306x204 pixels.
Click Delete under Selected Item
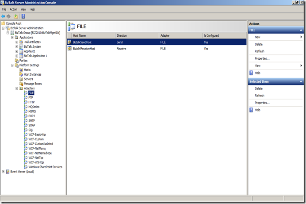(259, 89)
